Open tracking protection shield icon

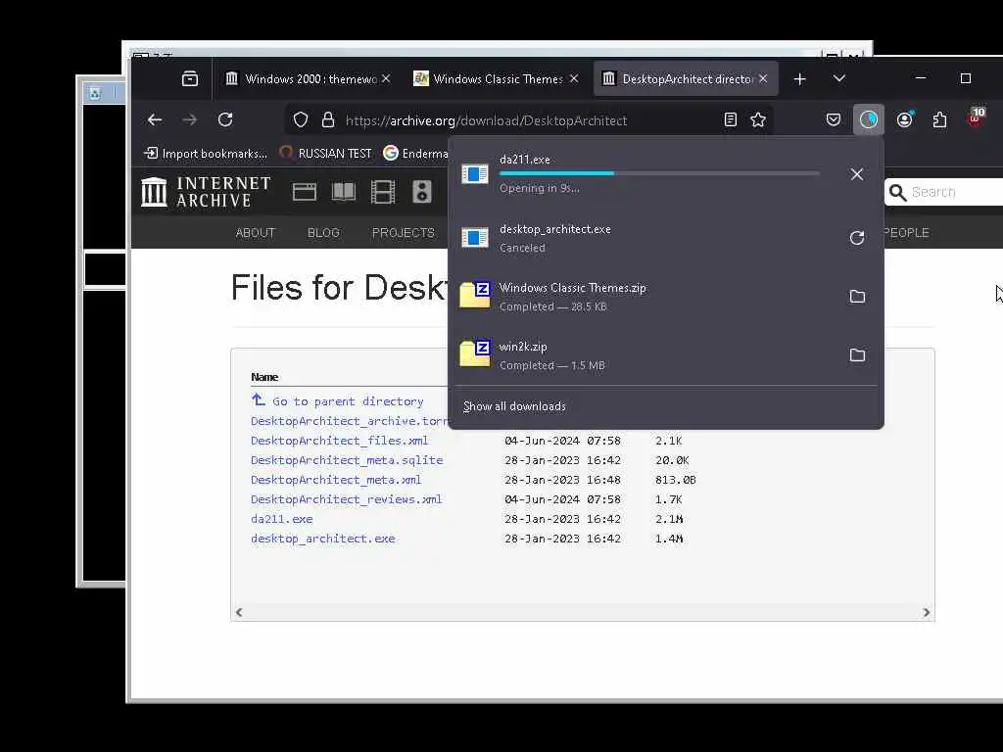[x=301, y=119]
